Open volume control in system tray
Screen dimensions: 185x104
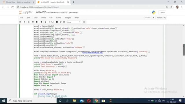point(156,101)
